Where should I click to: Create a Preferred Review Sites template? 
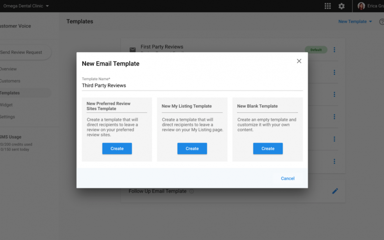[117, 148]
